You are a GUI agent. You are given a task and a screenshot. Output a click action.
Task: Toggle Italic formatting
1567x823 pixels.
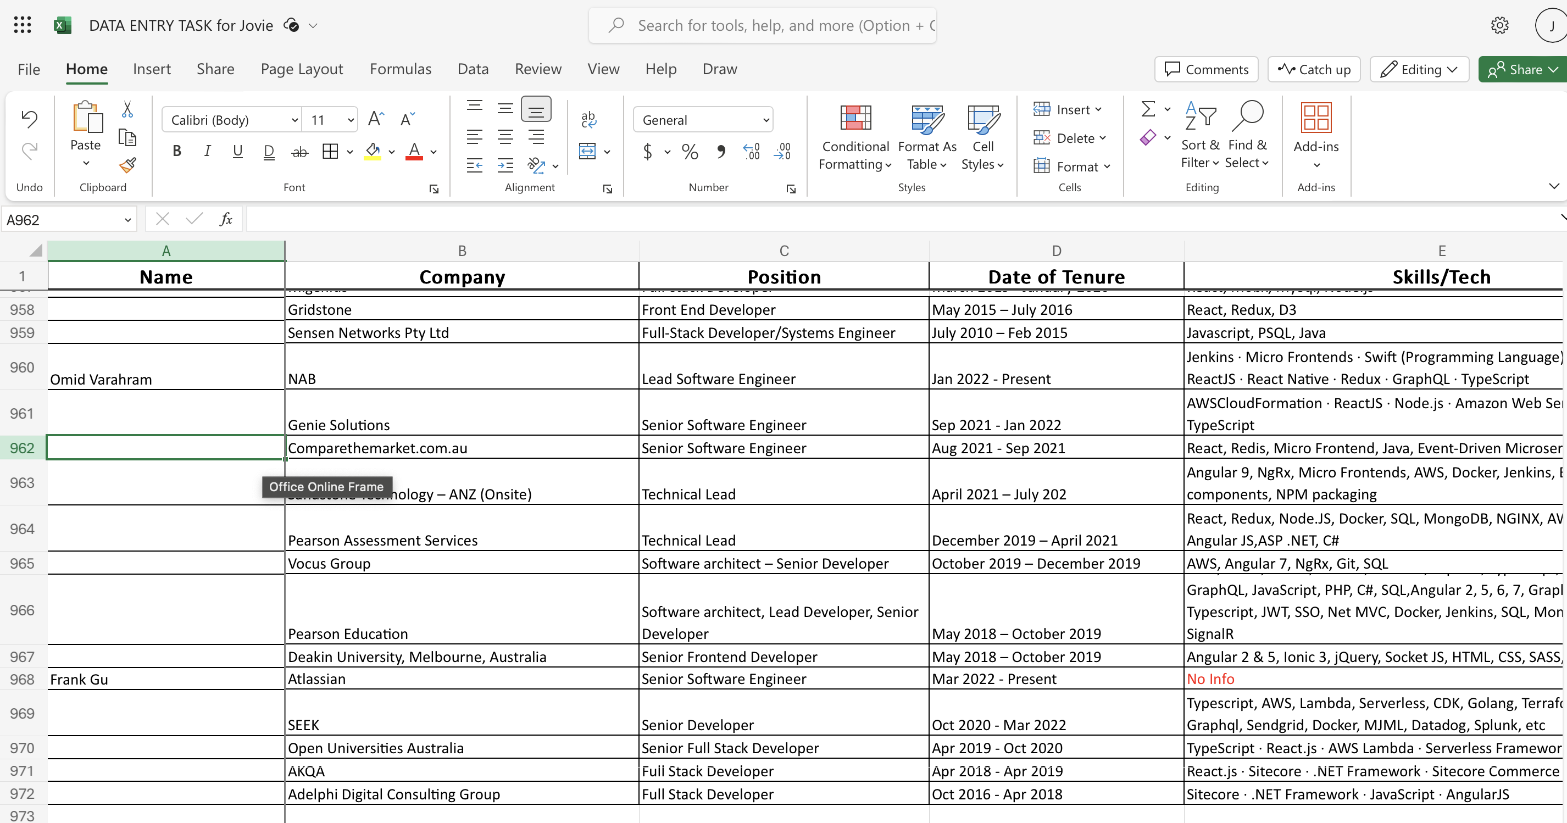[x=208, y=152]
